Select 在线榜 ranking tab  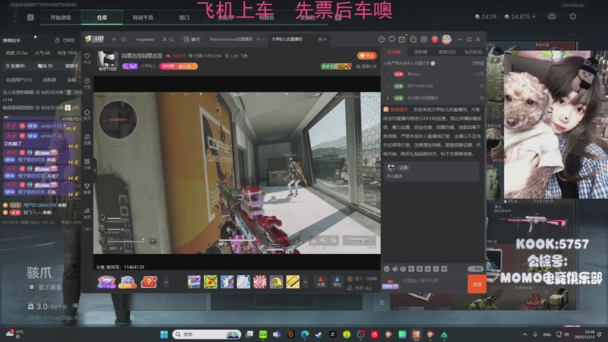click(394, 52)
